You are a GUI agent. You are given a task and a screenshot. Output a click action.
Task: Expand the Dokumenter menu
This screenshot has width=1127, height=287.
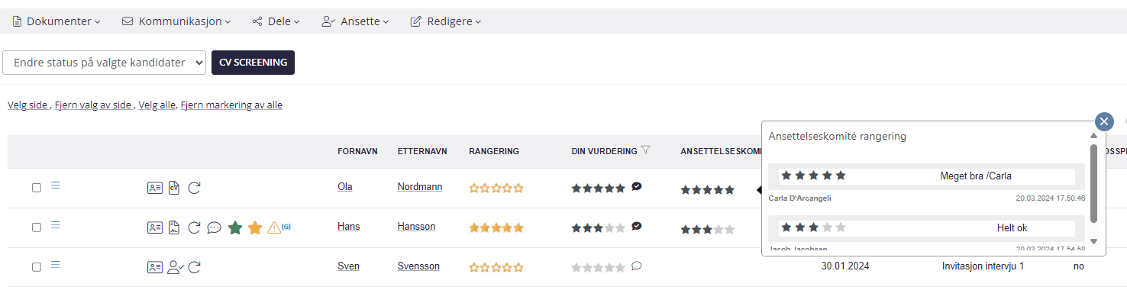[57, 21]
